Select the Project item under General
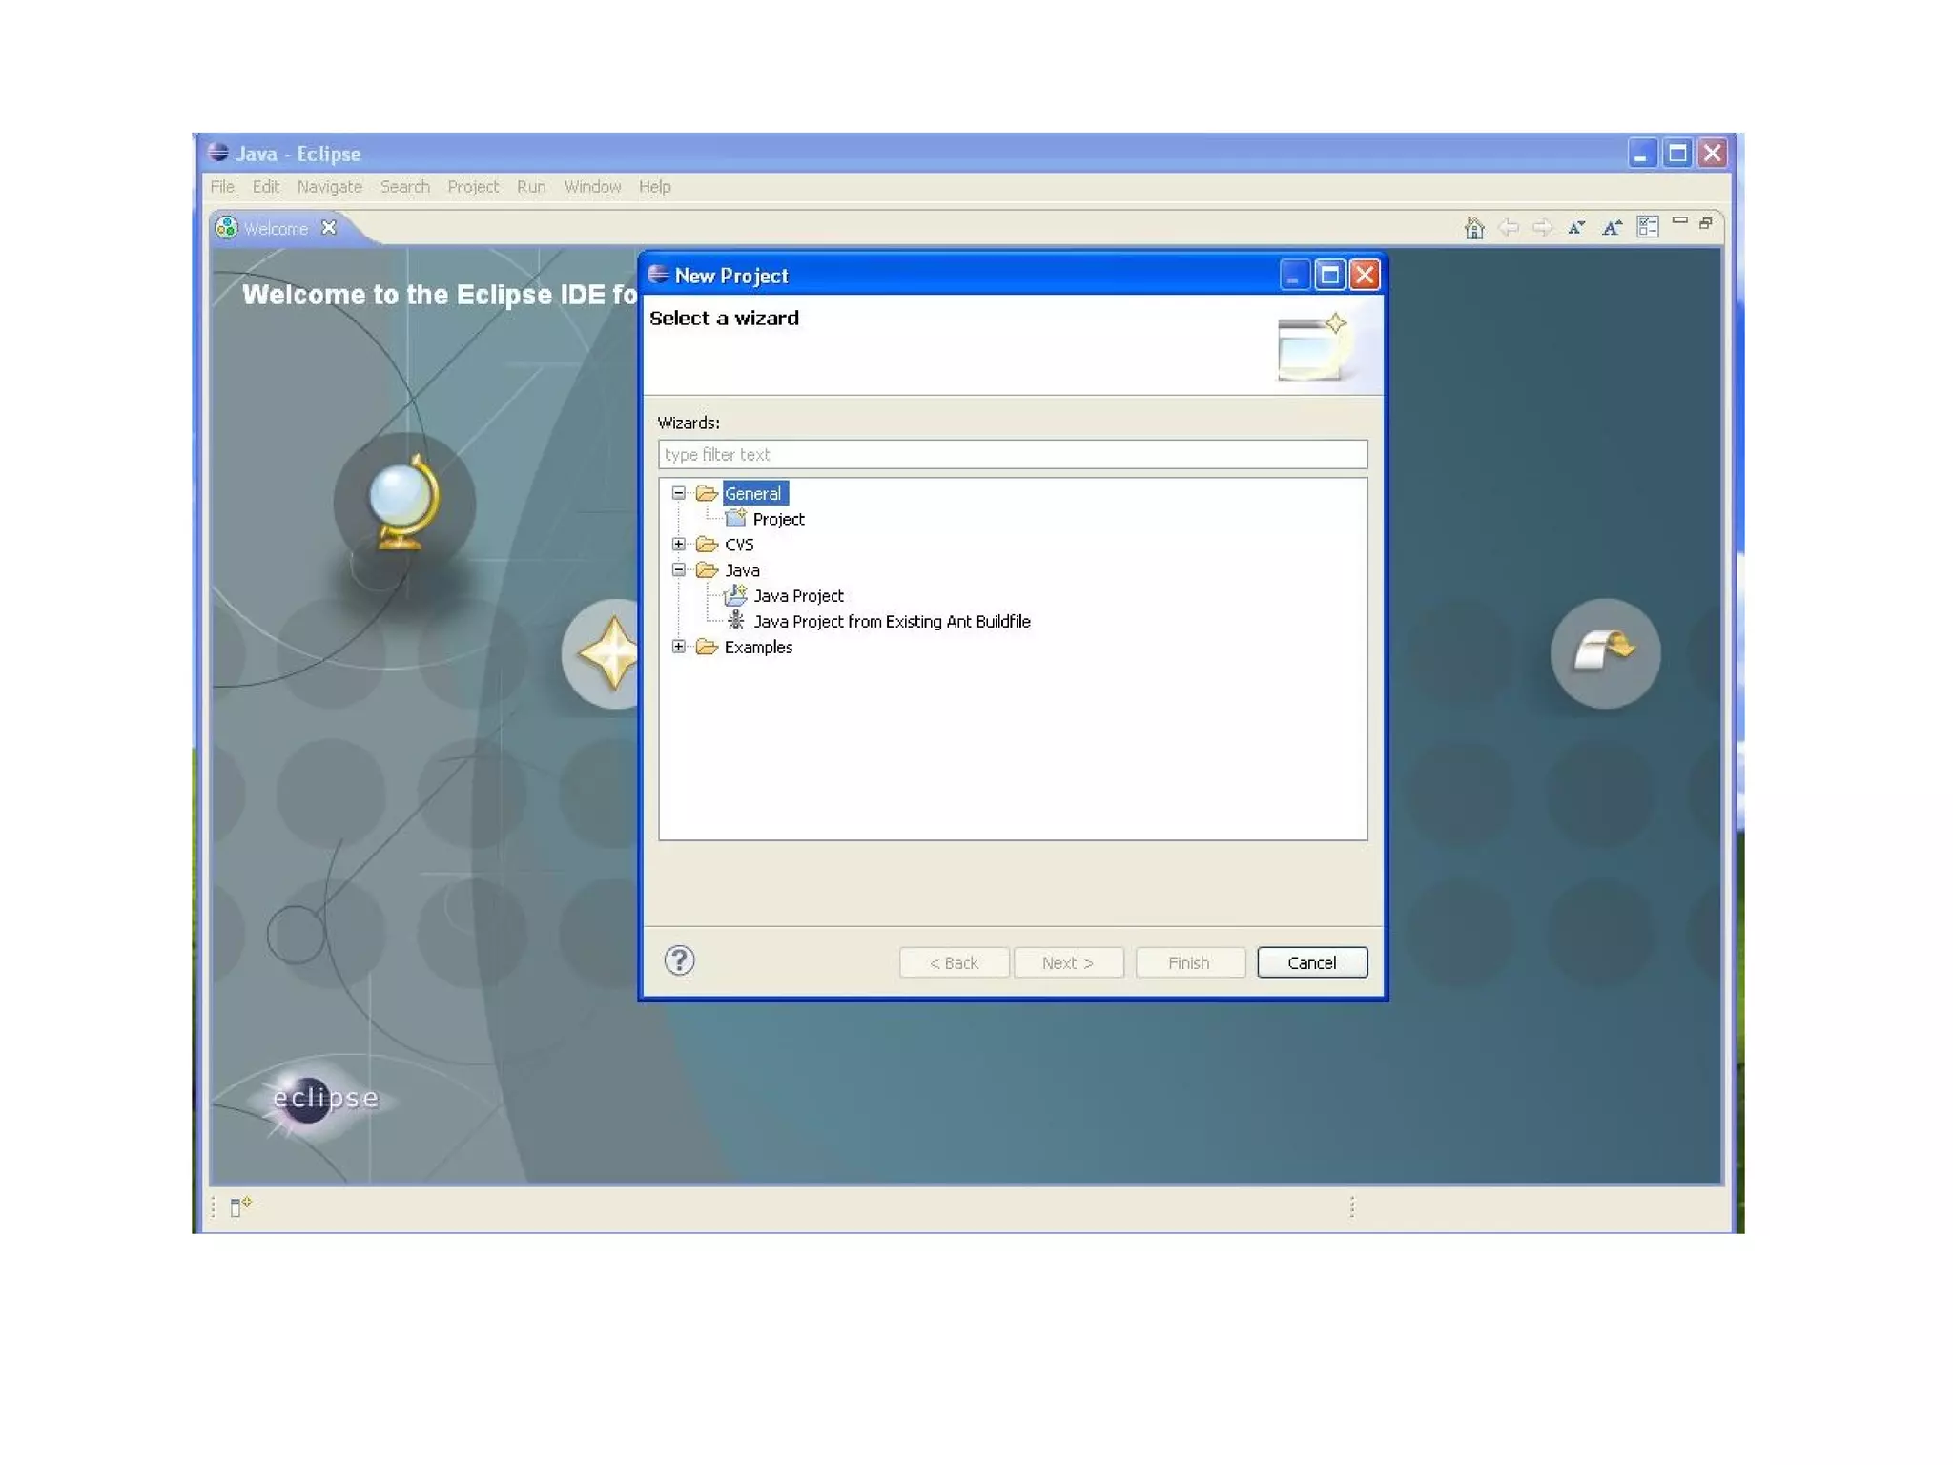Screen dimensions: 1953x1465 [x=777, y=519]
